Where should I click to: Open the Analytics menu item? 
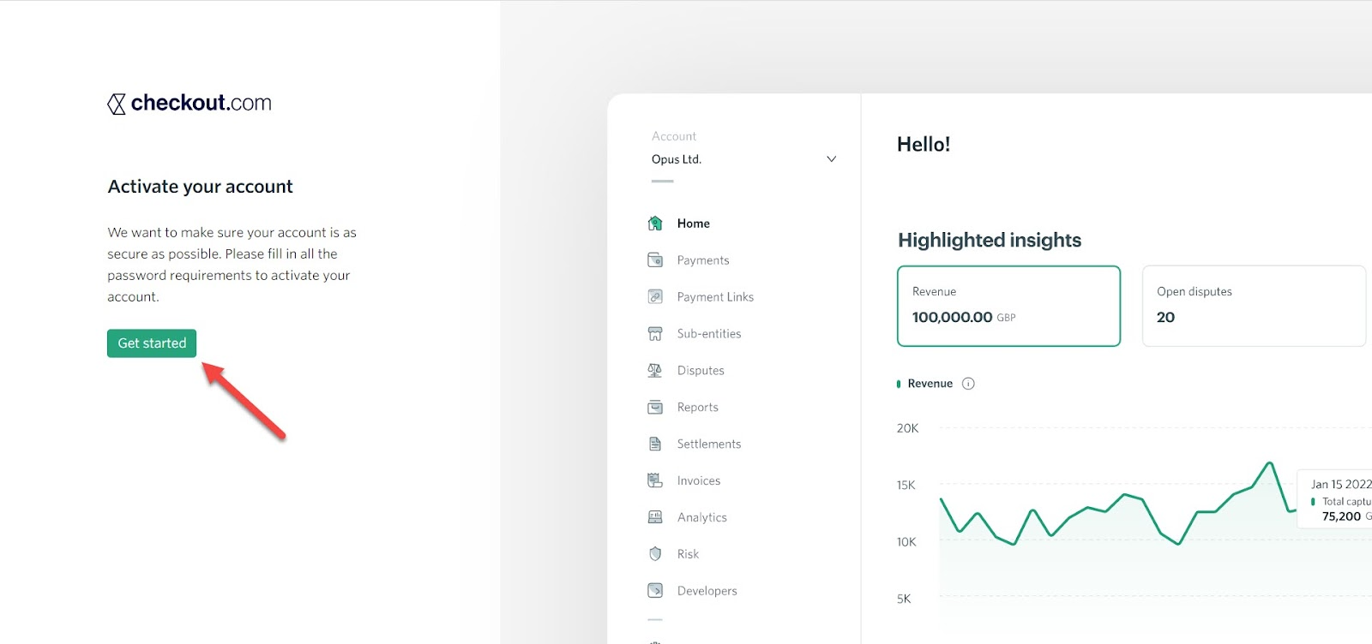(701, 517)
